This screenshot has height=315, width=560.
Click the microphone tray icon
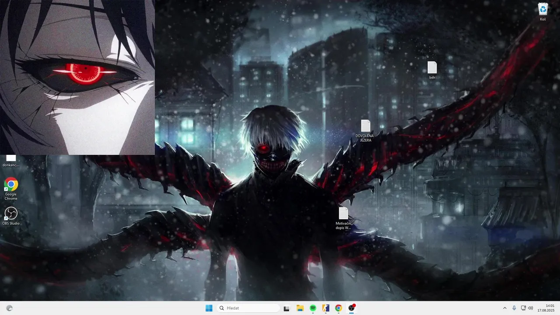(x=514, y=308)
